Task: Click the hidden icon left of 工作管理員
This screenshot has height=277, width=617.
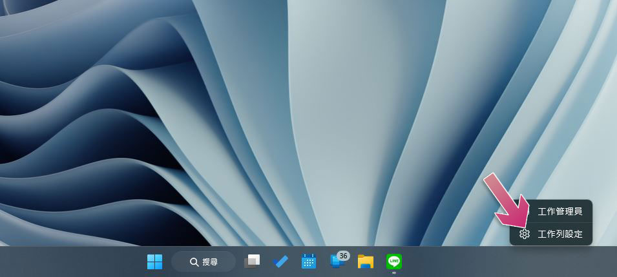Action: [x=526, y=211]
